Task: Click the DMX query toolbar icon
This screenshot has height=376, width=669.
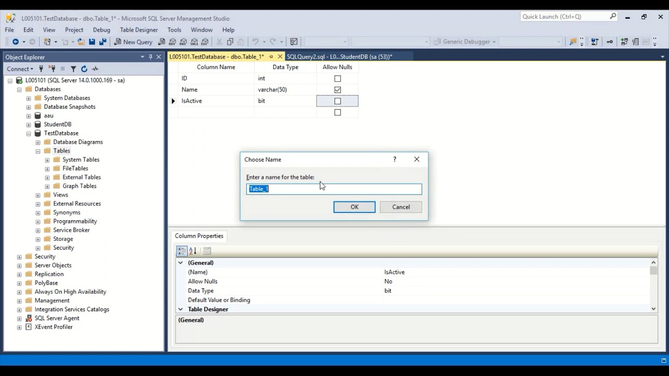Action: [183, 42]
